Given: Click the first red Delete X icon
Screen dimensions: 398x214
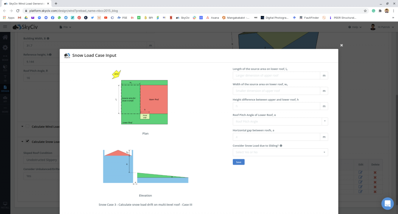Looking at the screenshot, I should 375,172.
